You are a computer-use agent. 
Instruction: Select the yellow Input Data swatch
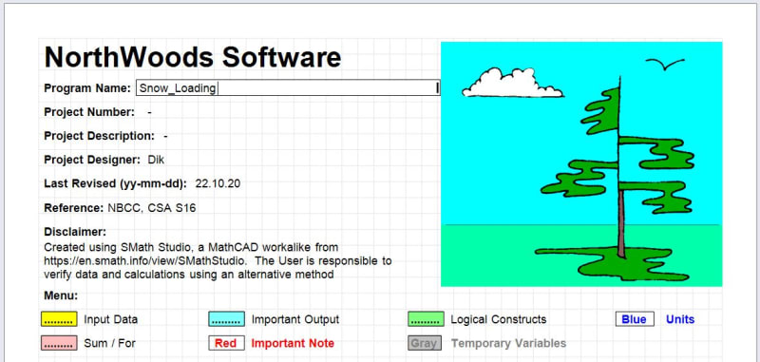59,319
